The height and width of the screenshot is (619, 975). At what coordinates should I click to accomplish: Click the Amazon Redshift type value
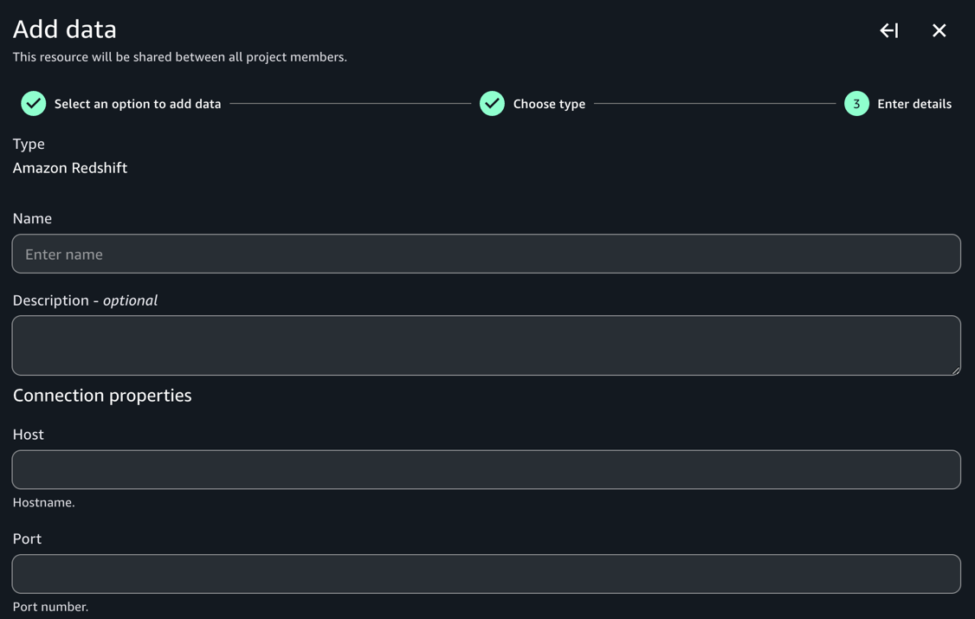[x=70, y=168]
